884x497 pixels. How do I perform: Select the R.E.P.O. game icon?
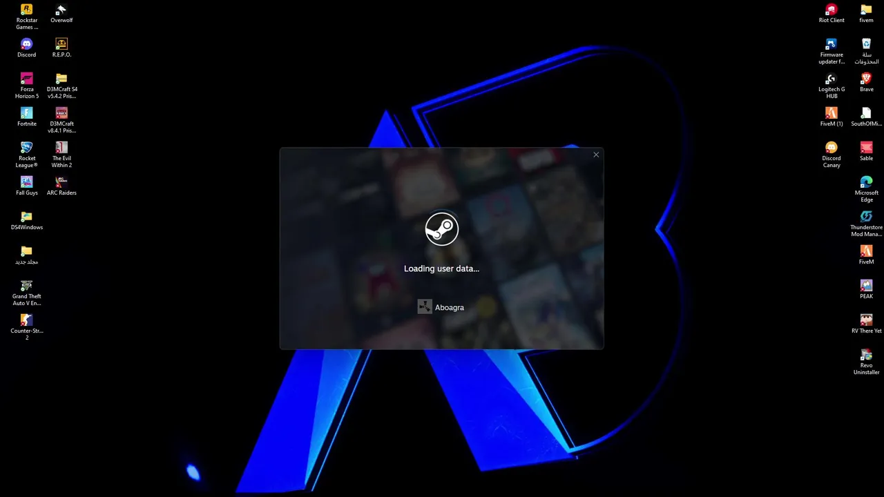click(x=61, y=44)
